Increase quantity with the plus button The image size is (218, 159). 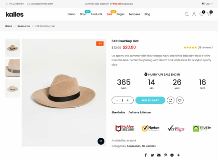point(127,100)
